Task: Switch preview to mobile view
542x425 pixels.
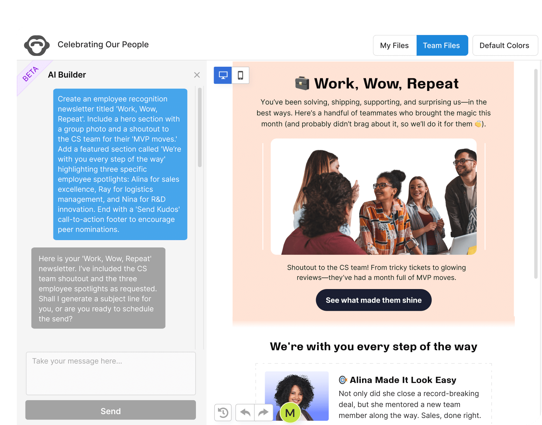Action: [x=241, y=75]
